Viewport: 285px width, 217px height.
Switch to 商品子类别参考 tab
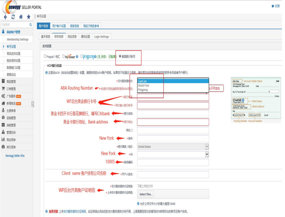click(x=91, y=26)
